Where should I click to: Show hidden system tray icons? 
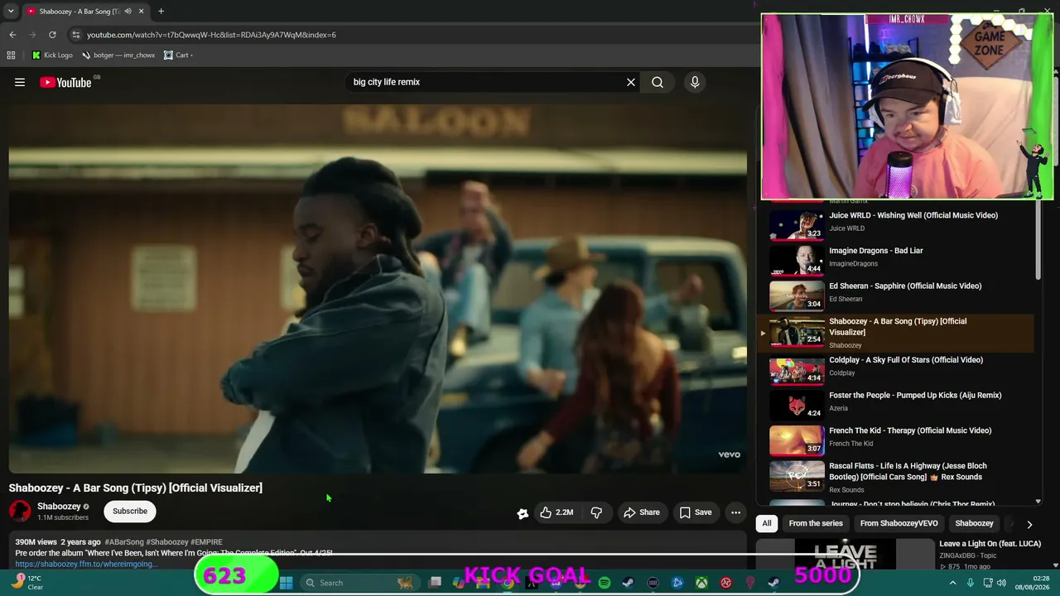click(952, 583)
